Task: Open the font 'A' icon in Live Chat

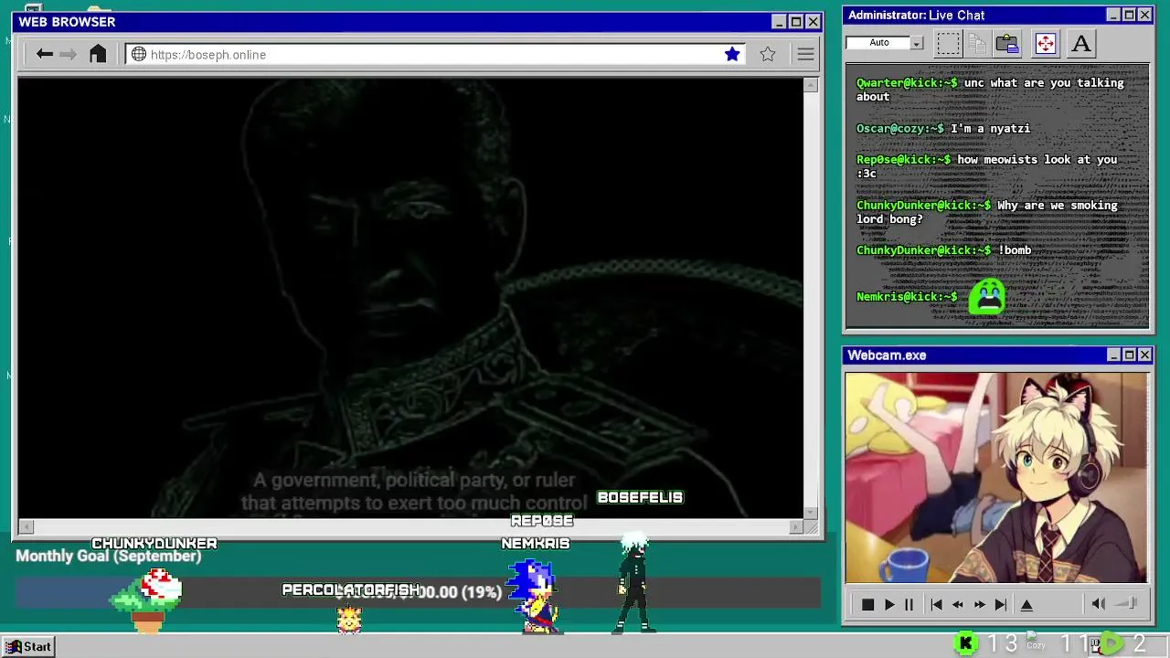Action: [x=1081, y=43]
